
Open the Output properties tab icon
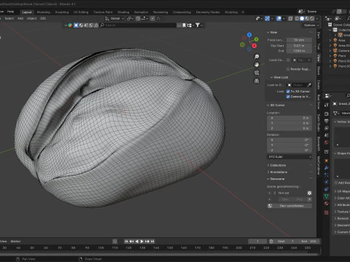click(327, 121)
